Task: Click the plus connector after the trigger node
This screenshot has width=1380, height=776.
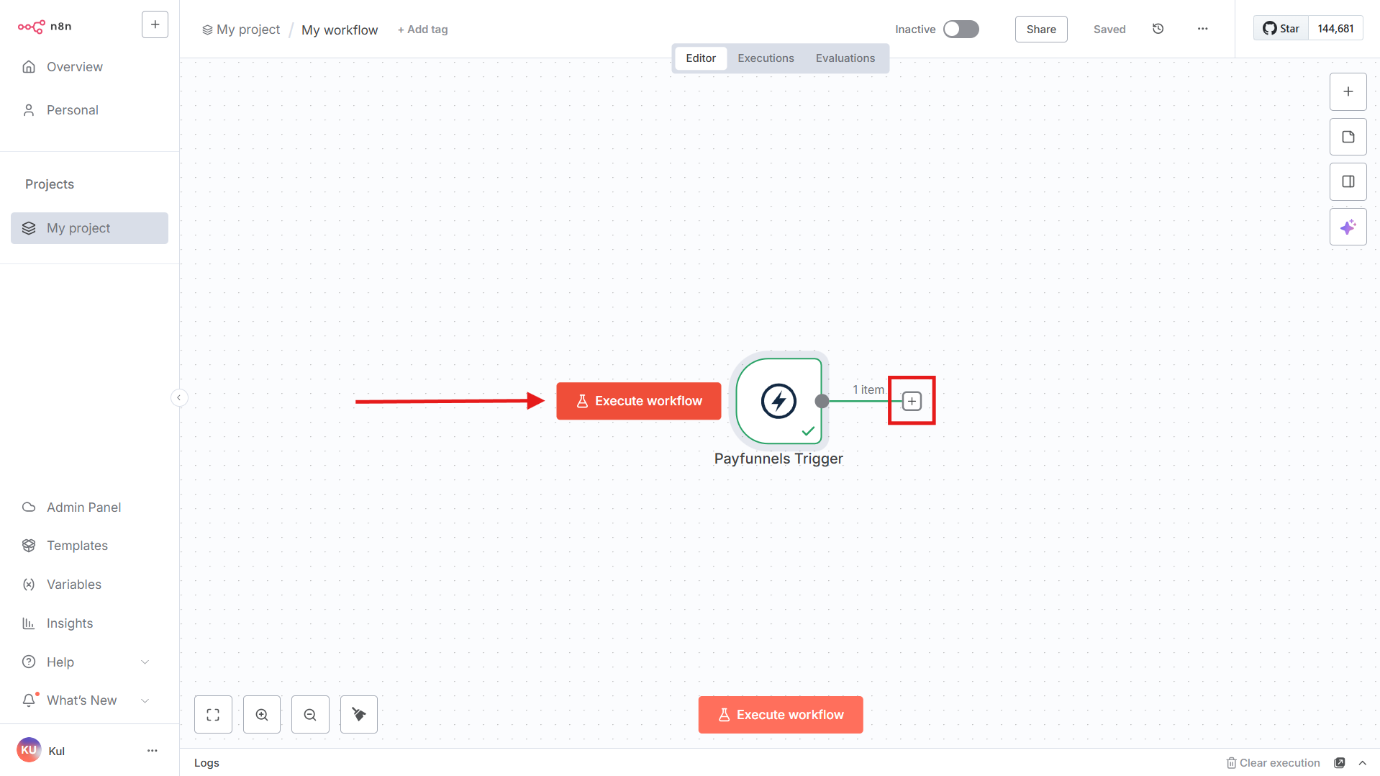Action: 912,401
